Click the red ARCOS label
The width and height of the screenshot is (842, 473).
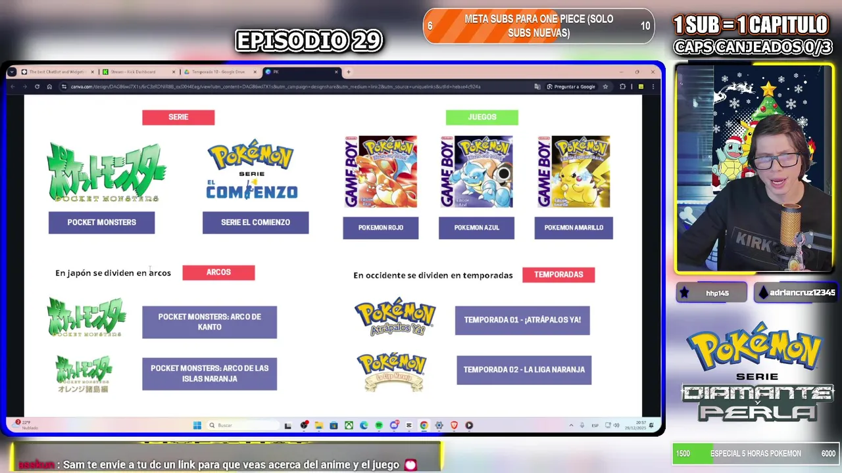click(218, 272)
